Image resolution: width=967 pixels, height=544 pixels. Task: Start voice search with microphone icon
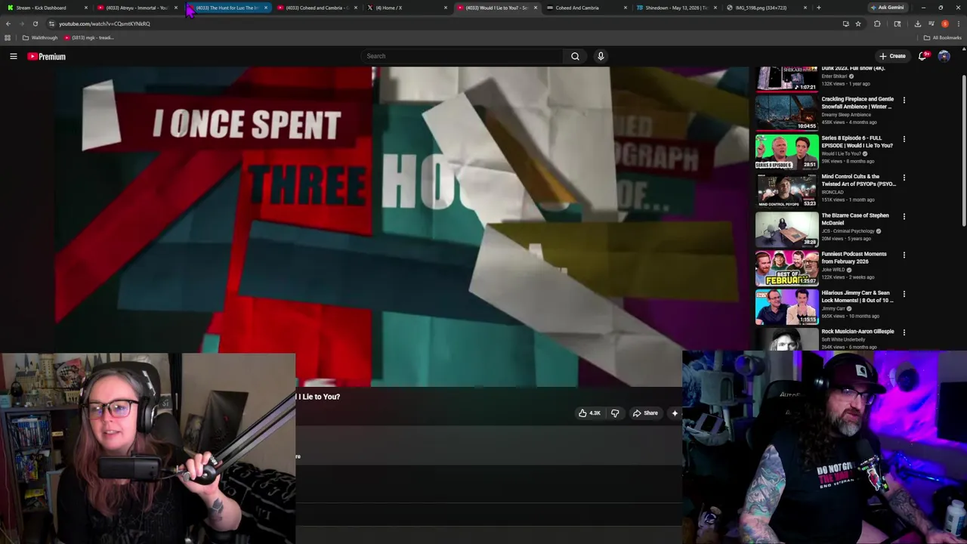pos(601,56)
